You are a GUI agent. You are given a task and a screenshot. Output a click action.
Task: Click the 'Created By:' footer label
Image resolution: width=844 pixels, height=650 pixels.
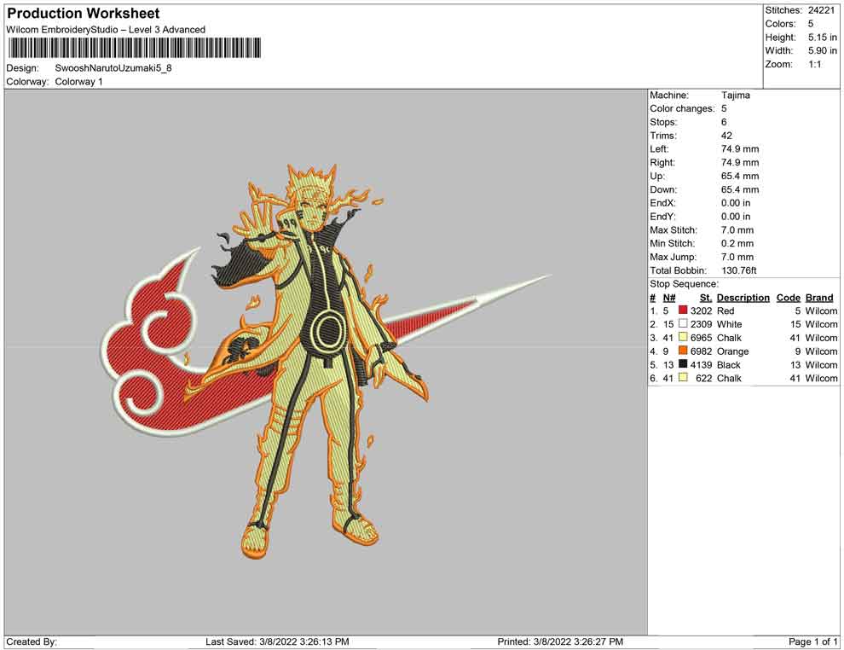point(32,641)
